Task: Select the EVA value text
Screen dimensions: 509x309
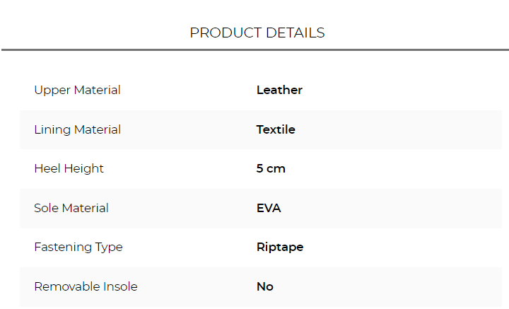Action: [x=269, y=209]
